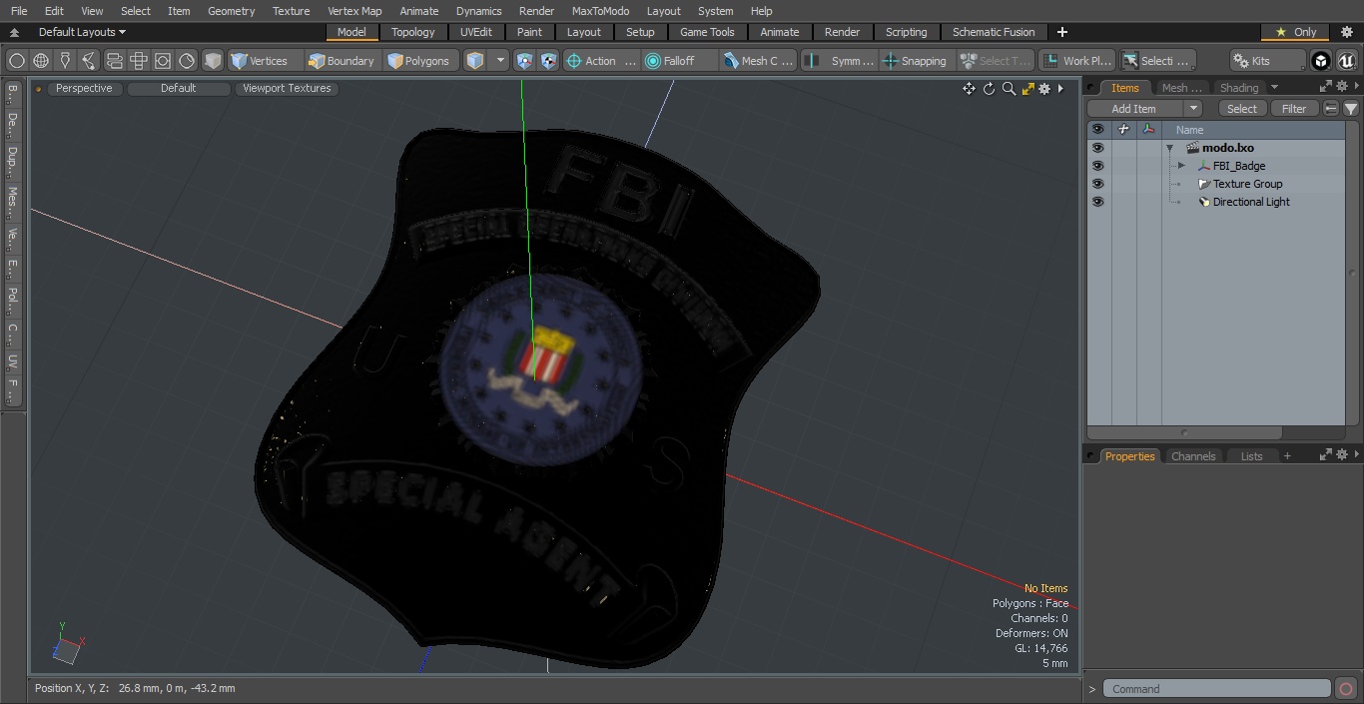The height and width of the screenshot is (704, 1364).
Task: Click the Default viewport style button
Action: pyautogui.click(x=179, y=88)
